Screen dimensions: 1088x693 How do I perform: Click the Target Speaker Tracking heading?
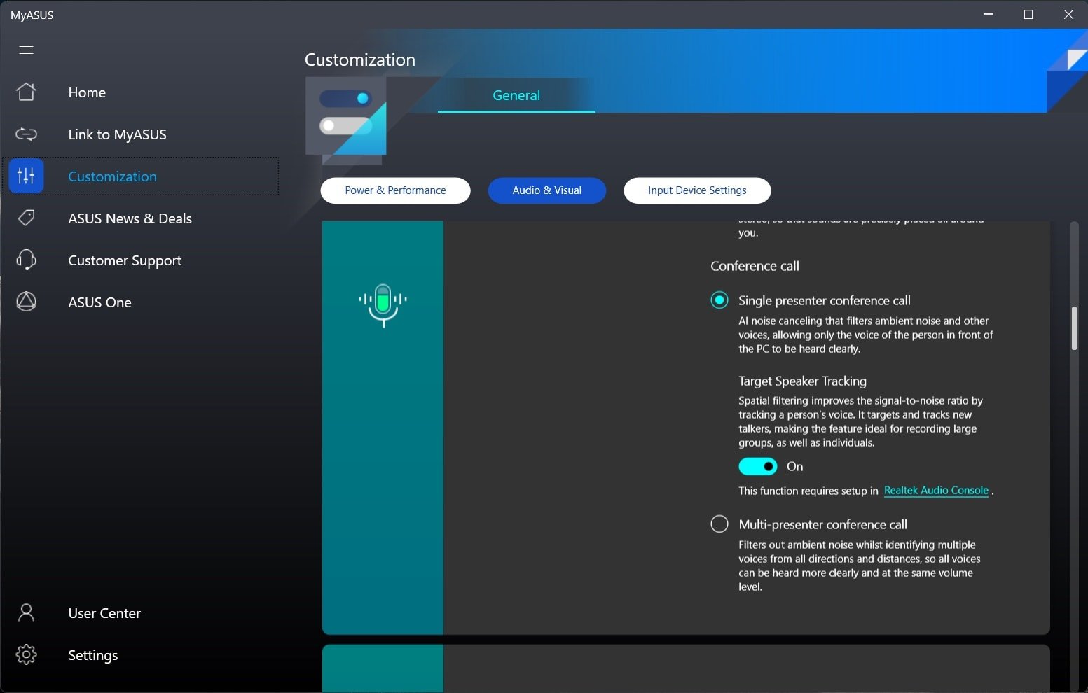[x=802, y=381]
